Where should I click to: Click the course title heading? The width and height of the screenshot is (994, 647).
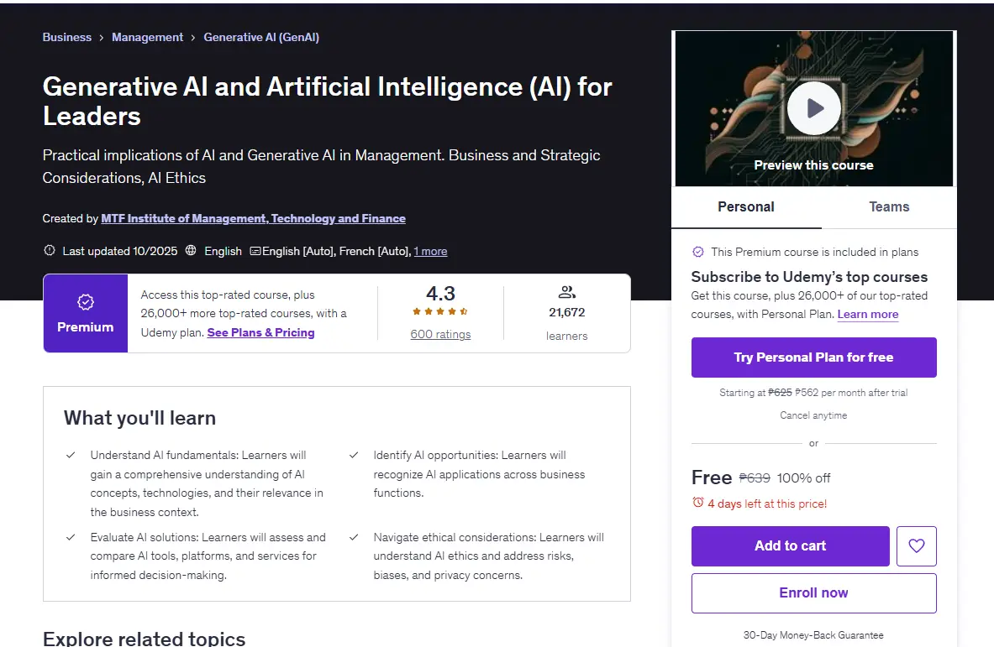(x=327, y=102)
